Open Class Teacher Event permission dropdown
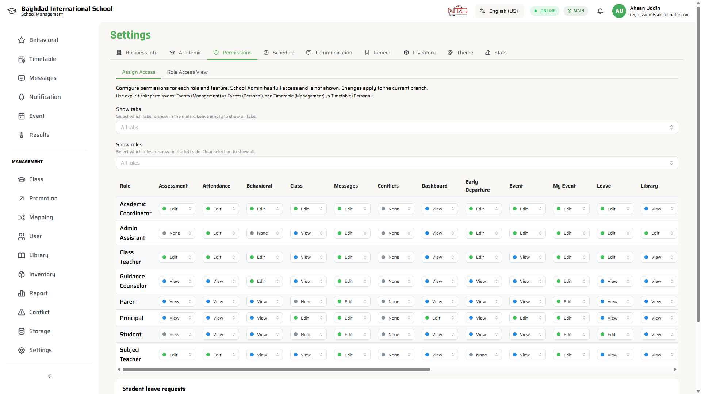 click(528, 258)
